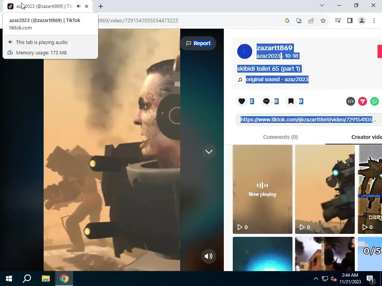Image resolution: width=382 pixels, height=286 pixels.
Task: Open notification center icon
Action: click(370, 279)
